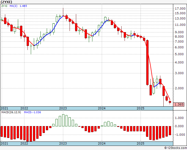Click the current price tag 1.365

tap(179, 104)
